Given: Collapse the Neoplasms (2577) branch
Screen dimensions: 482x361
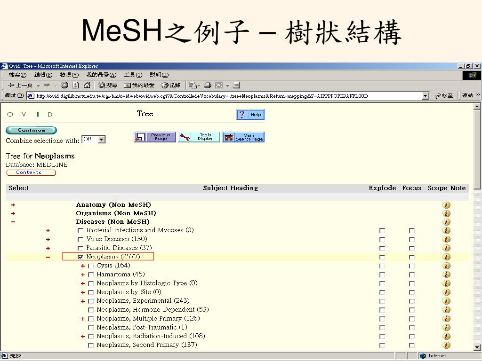Looking at the screenshot, I should 48,257.
